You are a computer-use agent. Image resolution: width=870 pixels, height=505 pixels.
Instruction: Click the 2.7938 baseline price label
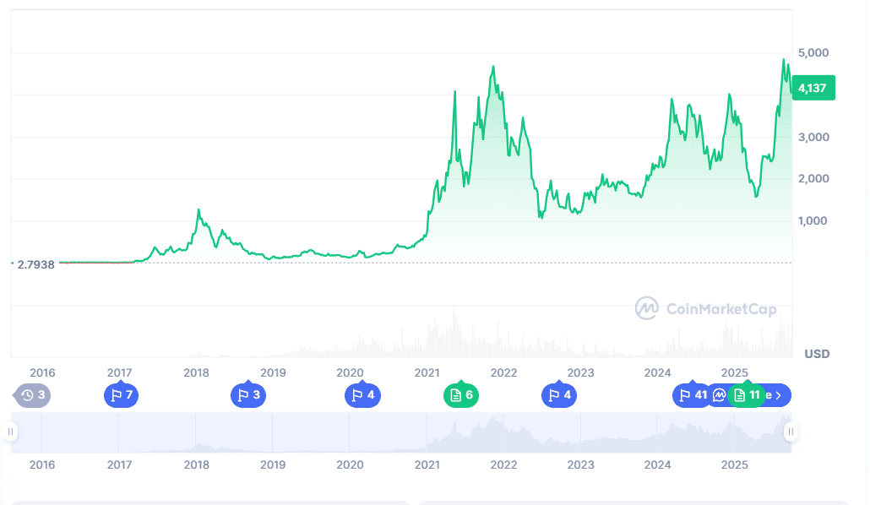pyautogui.click(x=35, y=264)
